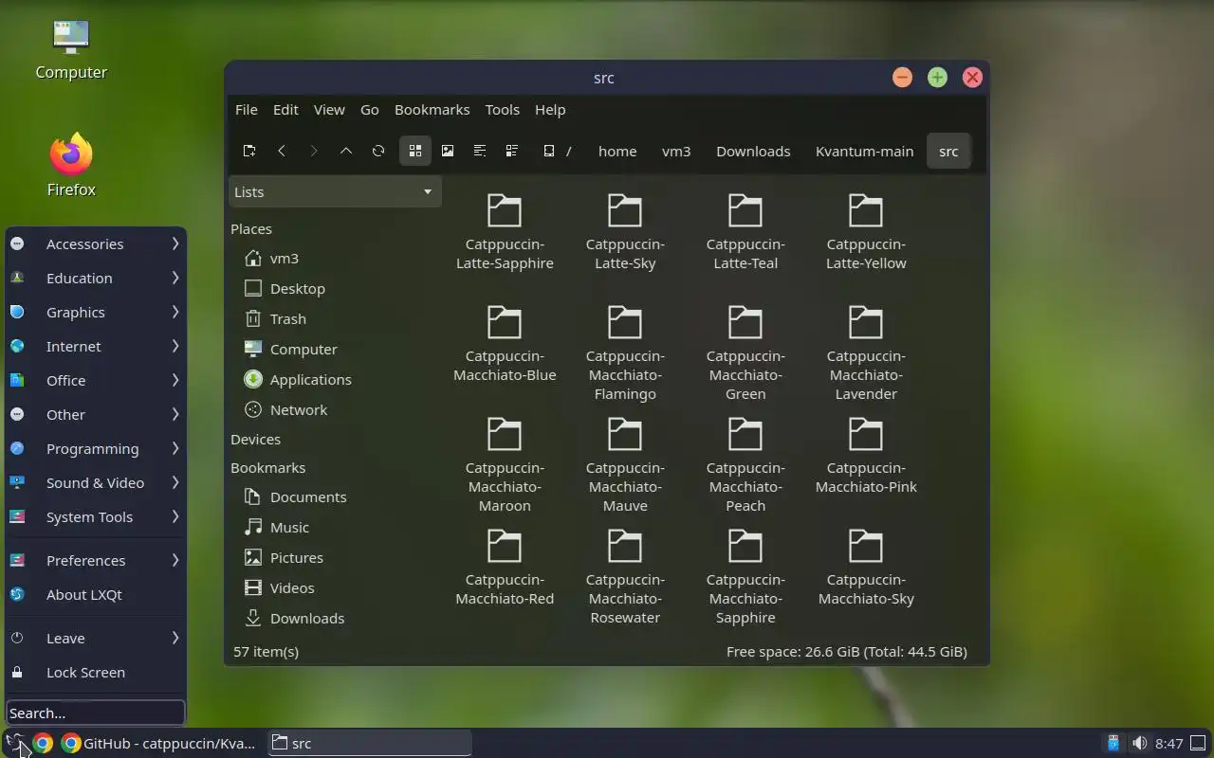This screenshot has height=758, width=1214.
Task: Switch to Compact View mode
Action: tap(480, 151)
